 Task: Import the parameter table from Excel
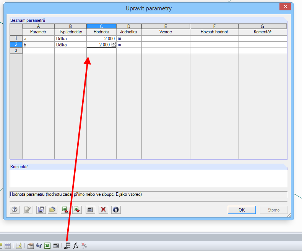(x=77, y=210)
